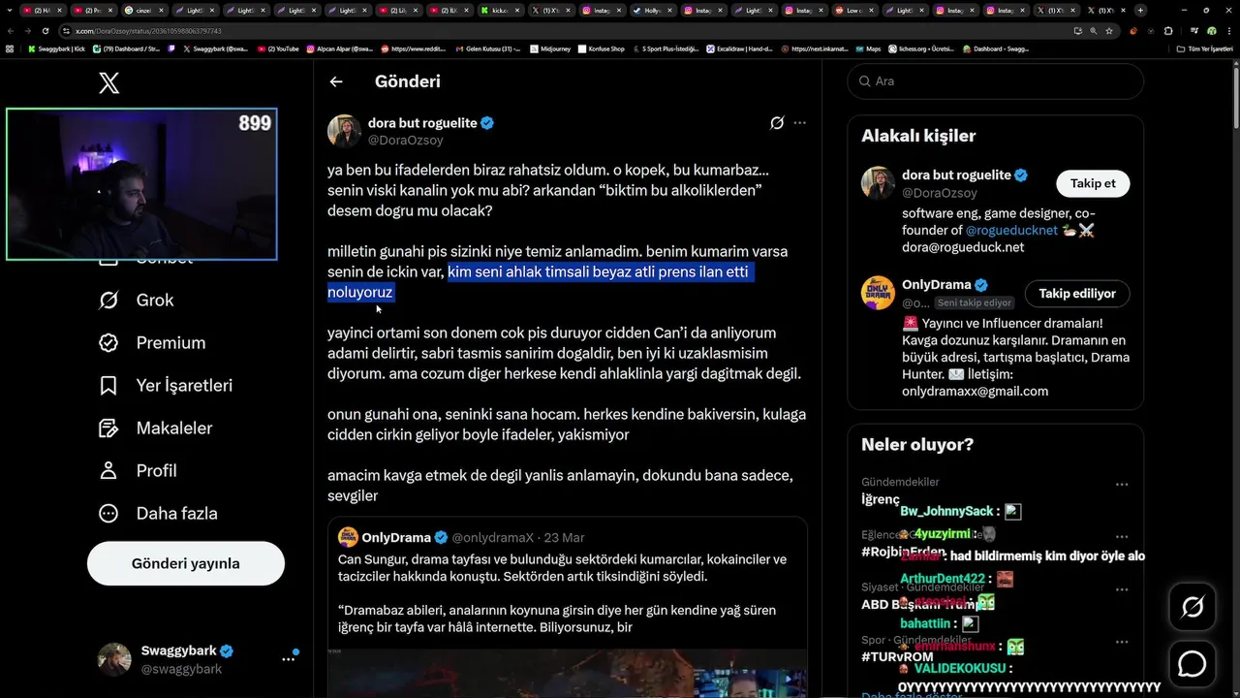Open a new browser tab
Screen dimensions: 1240x698
(1140, 10)
